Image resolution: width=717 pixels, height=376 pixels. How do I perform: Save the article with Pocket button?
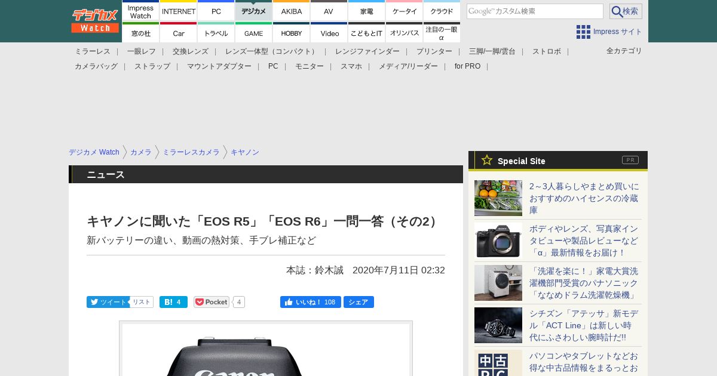[212, 302]
